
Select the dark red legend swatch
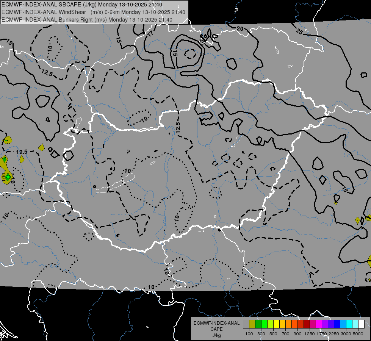coord(307,324)
